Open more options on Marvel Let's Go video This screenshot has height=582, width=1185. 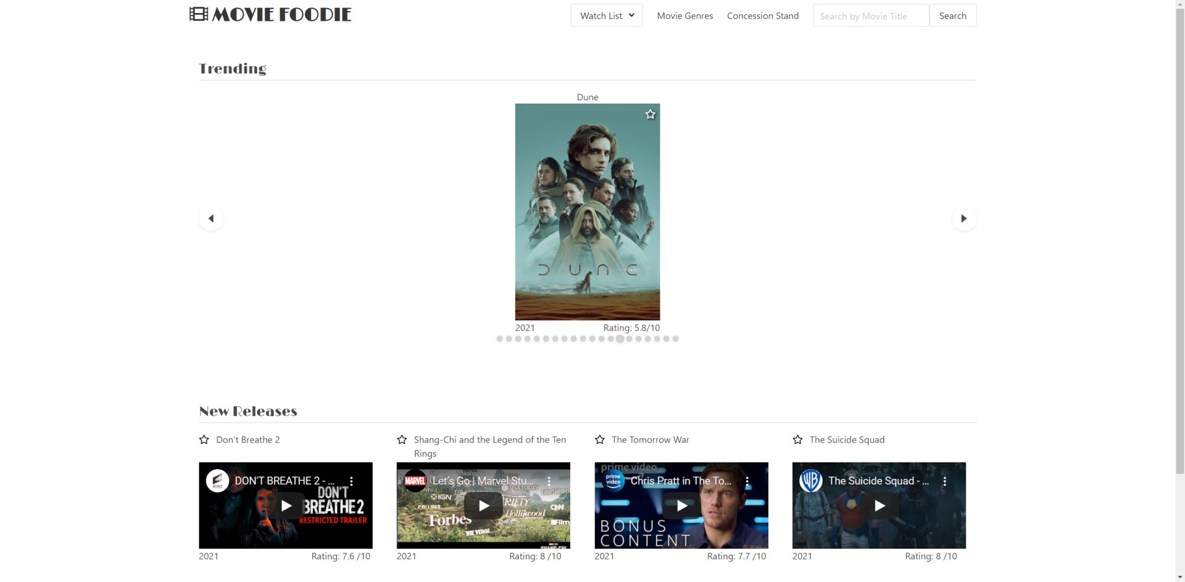click(x=549, y=481)
